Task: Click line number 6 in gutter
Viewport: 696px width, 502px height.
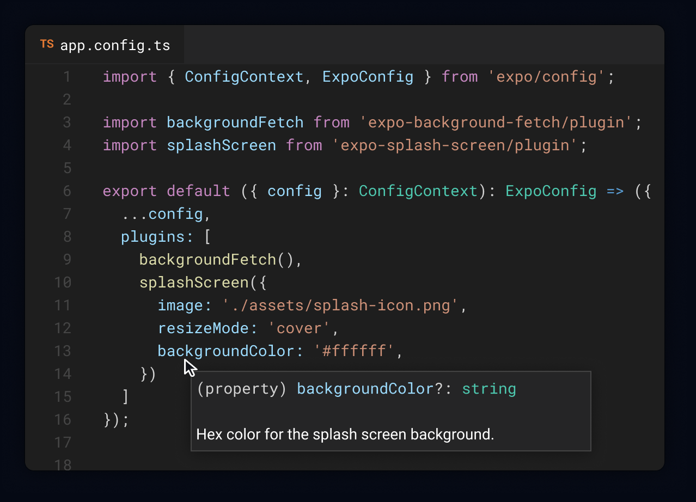Action: tap(67, 191)
